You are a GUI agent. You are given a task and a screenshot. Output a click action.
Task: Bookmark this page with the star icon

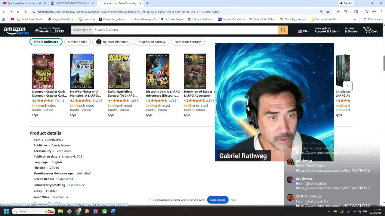point(328,12)
